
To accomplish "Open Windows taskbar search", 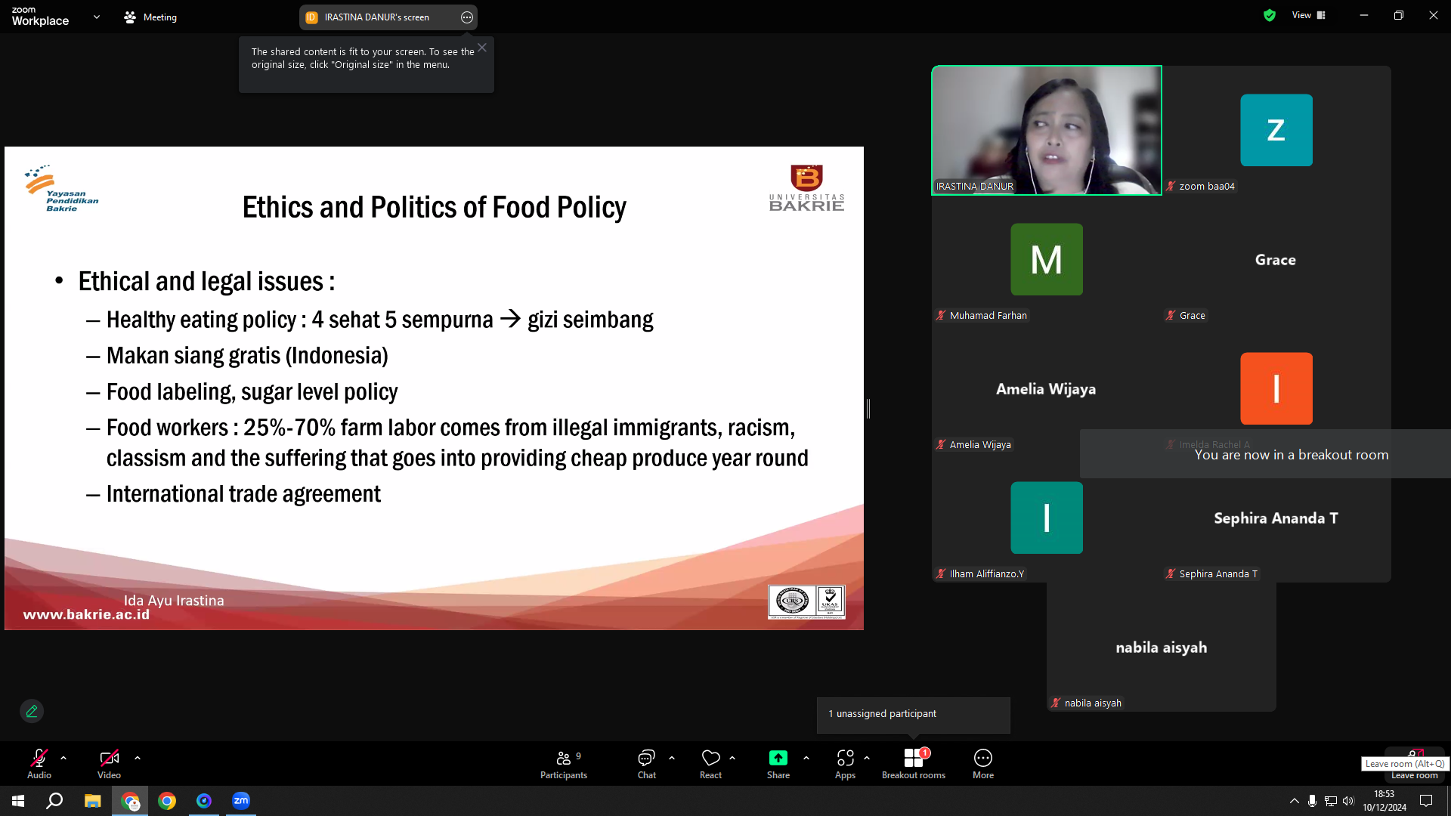I will (54, 801).
